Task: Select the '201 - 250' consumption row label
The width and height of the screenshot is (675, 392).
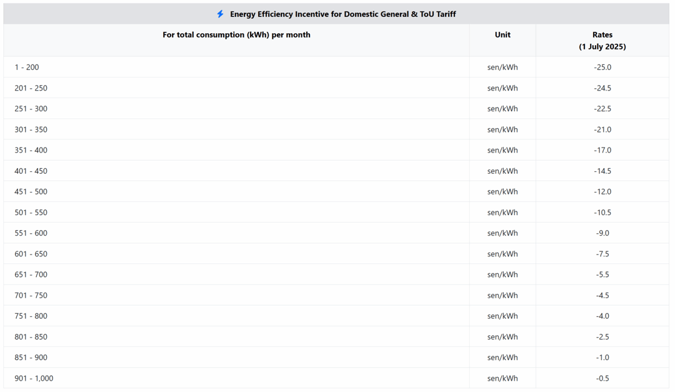Action: click(x=31, y=88)
